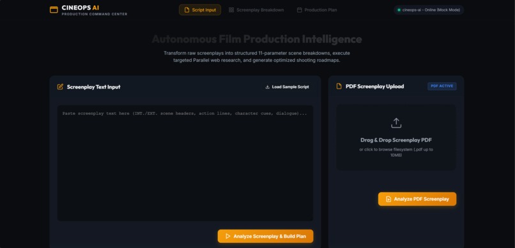Click the Drag & Drop Screenplay PDF text
The height and width of the screenshot is (248, 515).
pyautogui.click(x=396, y=140)
